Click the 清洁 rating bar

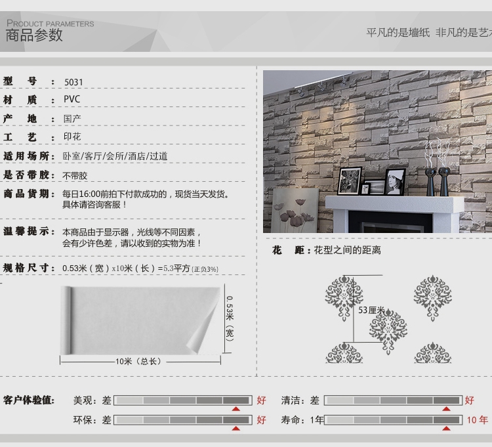pos(394,400)
